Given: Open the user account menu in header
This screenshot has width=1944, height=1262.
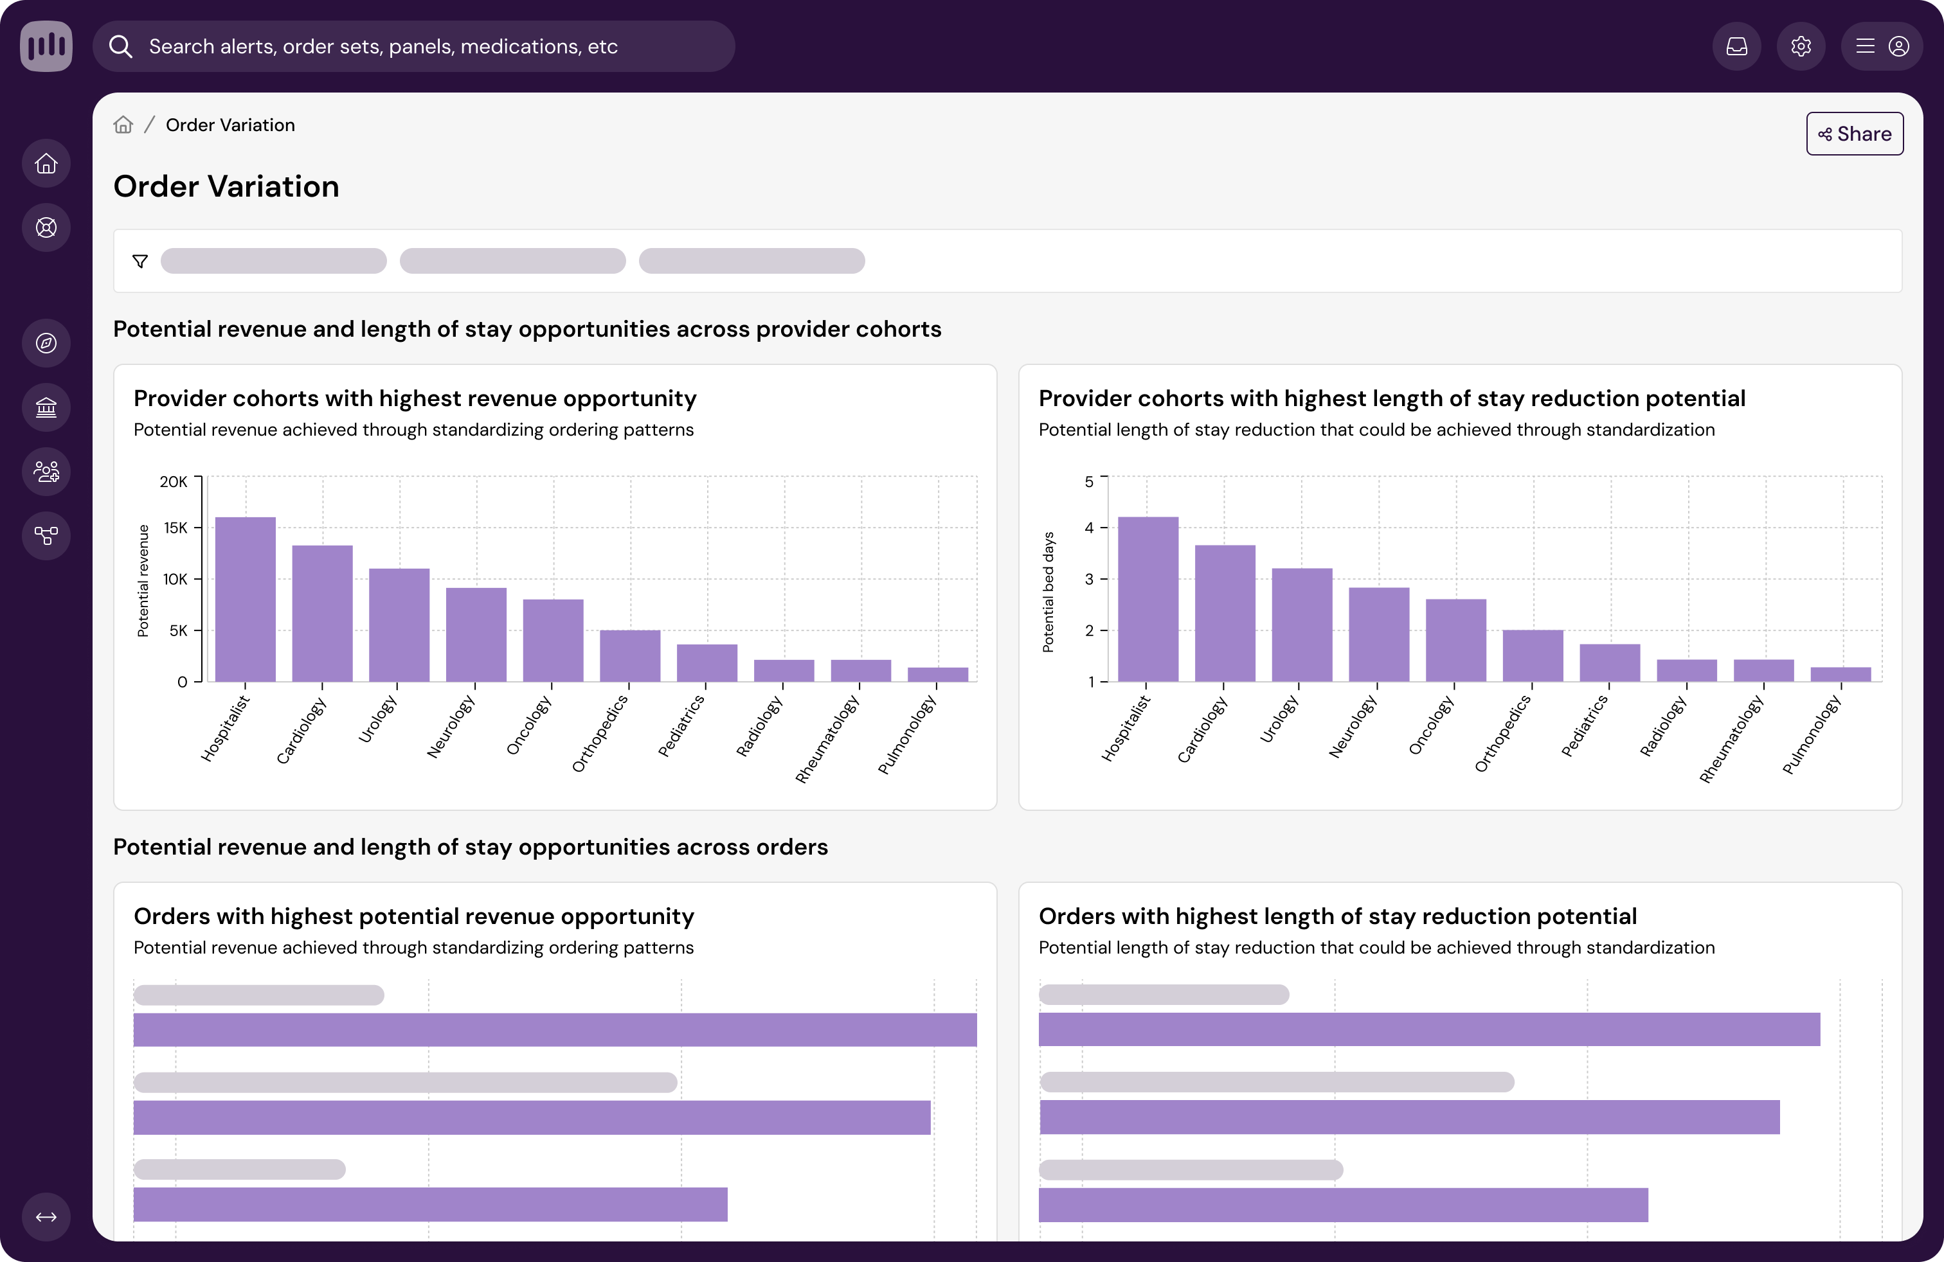Looking at the screenshot, I should pyautogui.click(x=1881, y=46).
